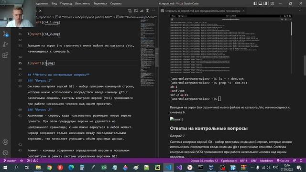This screenshot has width=306, height=172.
Task: Click the n4_2.png link in editor
Action: (x=52, y=34)
